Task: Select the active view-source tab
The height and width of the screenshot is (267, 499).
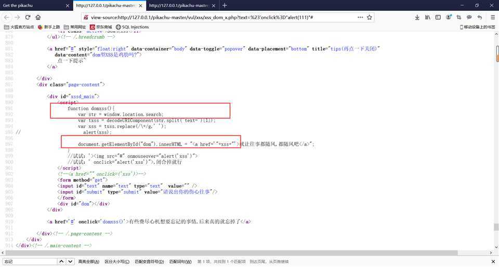Action: click(x=110, y=5)
